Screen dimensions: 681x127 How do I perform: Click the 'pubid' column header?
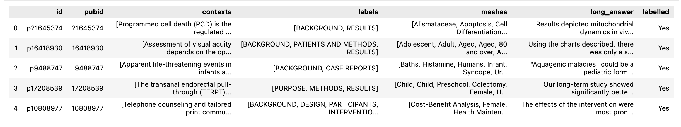tap(94, 12)
